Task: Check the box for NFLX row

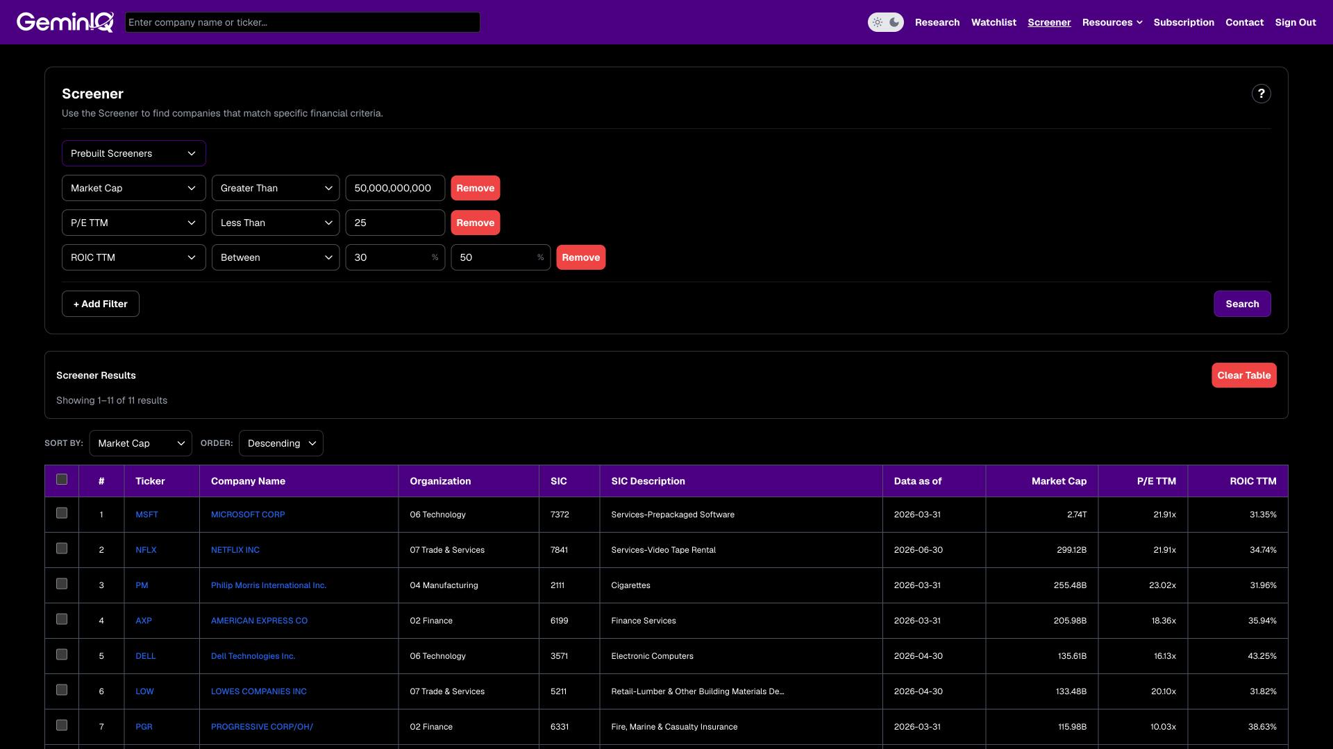Action: point(62,549)
